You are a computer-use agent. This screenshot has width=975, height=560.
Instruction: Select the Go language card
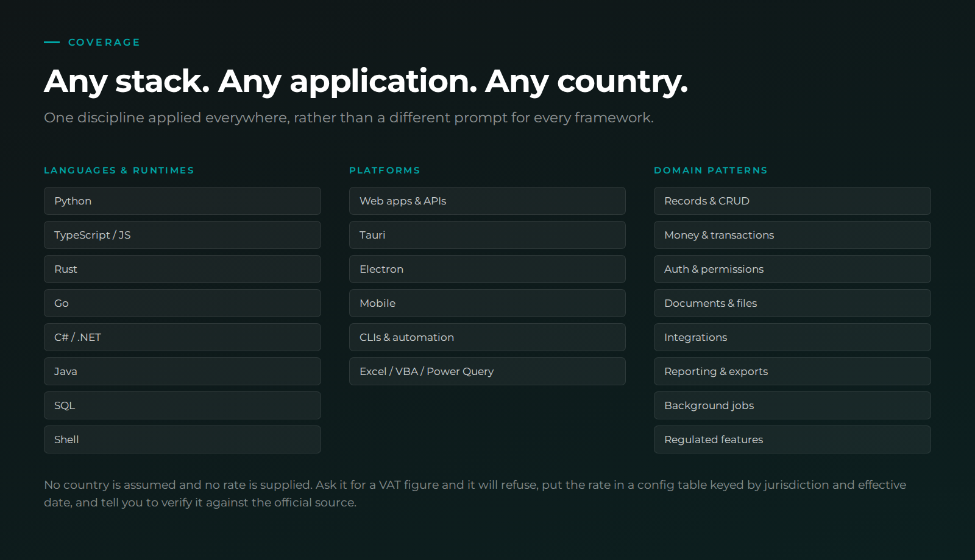click(182, 303)
